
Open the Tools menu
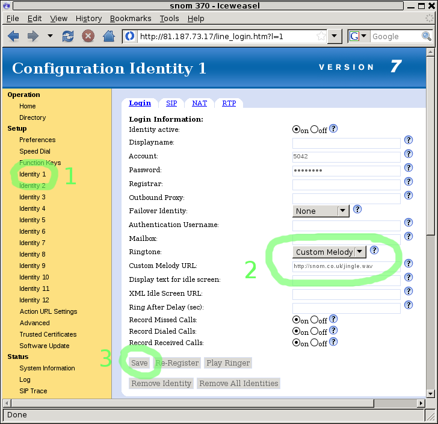pyautogui.click(x=169, y=19)
